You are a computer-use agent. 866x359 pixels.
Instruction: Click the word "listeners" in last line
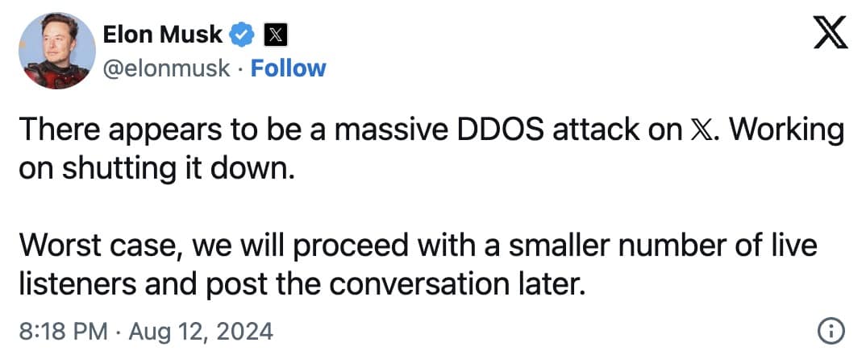[x=77, y=280]
